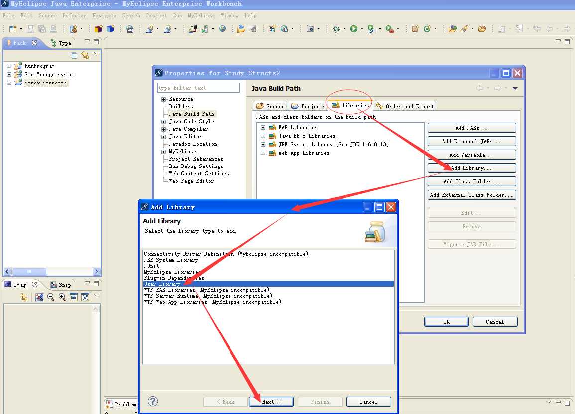The width and height of the screenshot is (575, 414).
Task: Click the Search flashlight toolbar icon
Action: [464, 29]
